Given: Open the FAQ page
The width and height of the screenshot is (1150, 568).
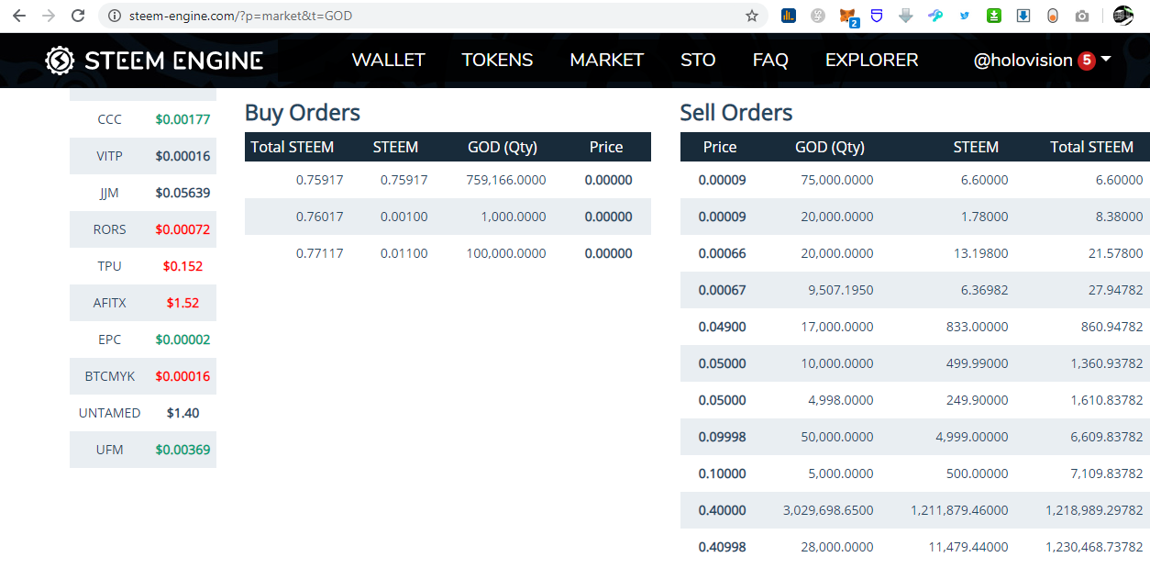Looking at the screenshot, I should tap(770, 60).
